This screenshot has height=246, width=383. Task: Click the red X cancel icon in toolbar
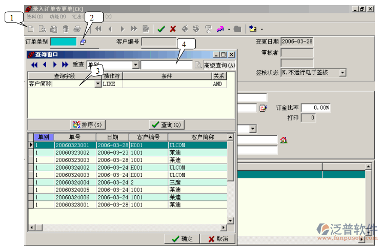(x=173, y=29)
